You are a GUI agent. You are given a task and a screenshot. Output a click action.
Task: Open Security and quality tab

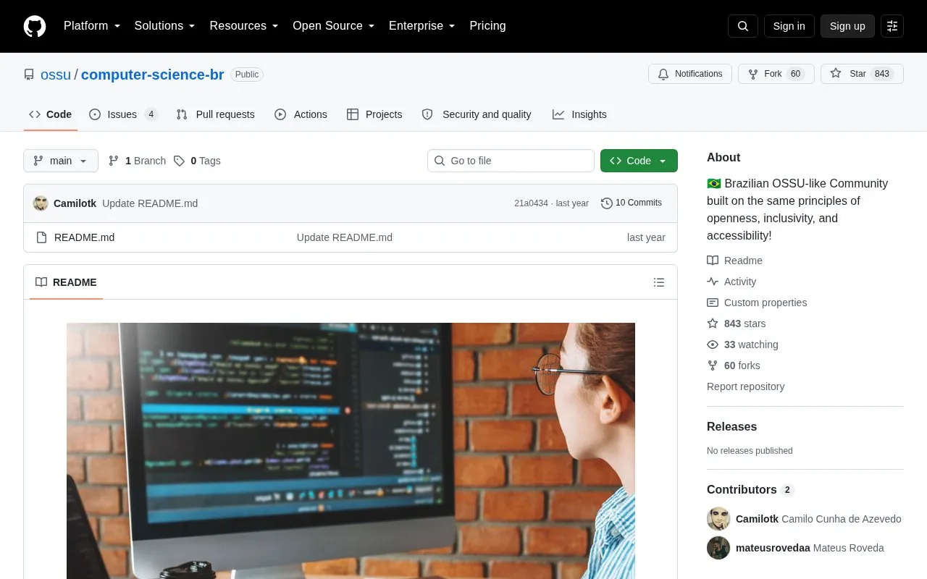(x=477, y=114)
